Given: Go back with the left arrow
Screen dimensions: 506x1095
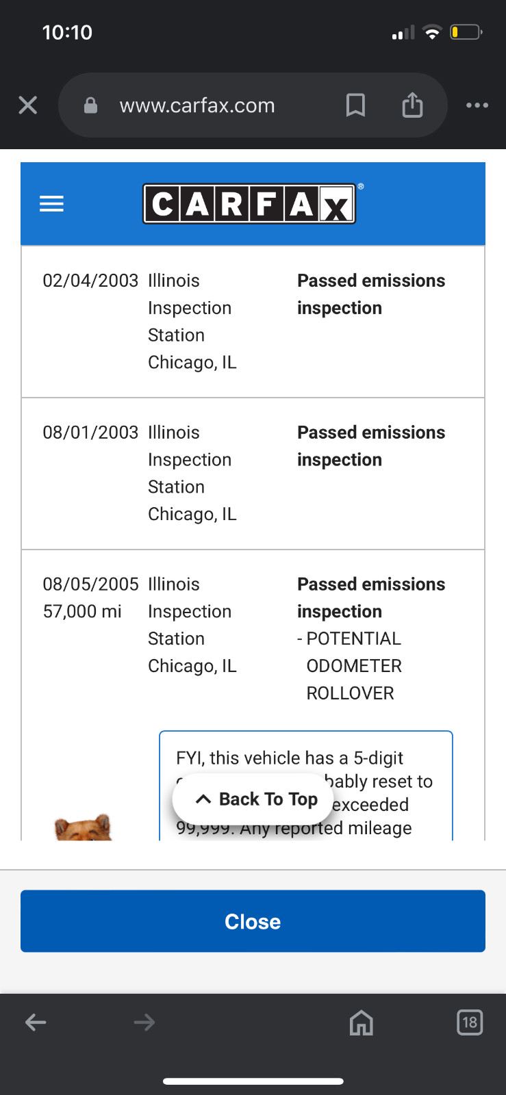Looking at the screenshot, I should 36,1022.
